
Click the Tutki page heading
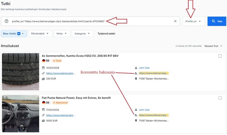tap(5, 3)
